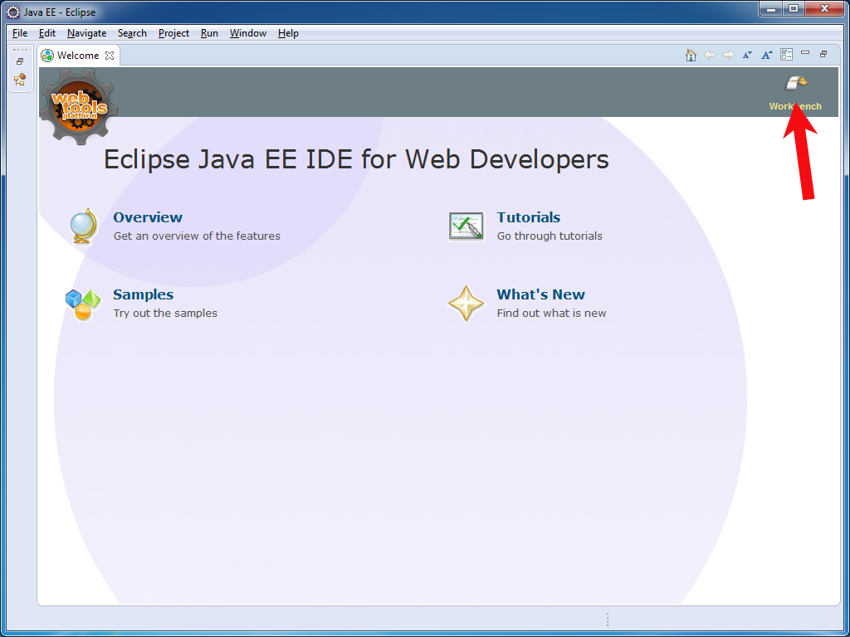
Task: Open the Search menu
Action: [132, 33]
